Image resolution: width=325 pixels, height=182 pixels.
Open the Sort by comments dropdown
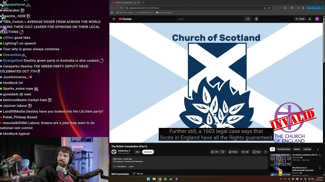138,174
